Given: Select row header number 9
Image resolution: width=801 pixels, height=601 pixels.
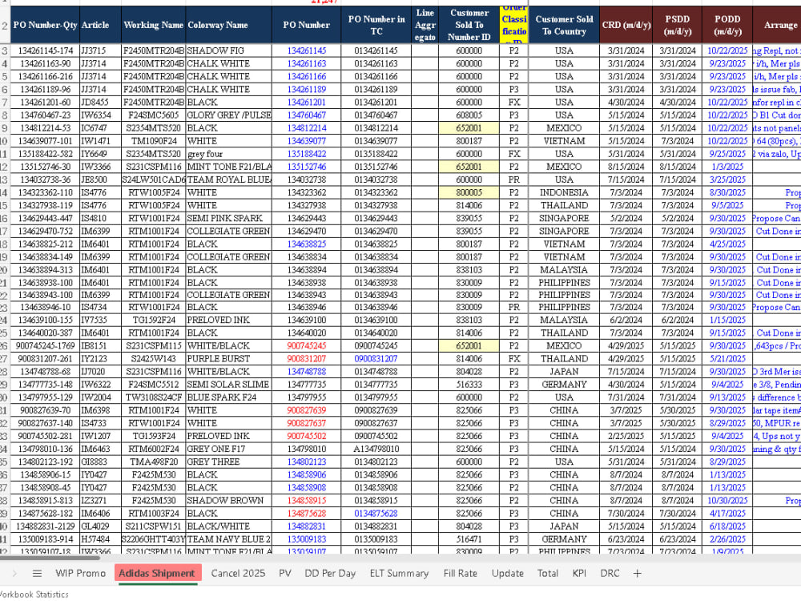Looking at the screenshot, I should 5,127.
